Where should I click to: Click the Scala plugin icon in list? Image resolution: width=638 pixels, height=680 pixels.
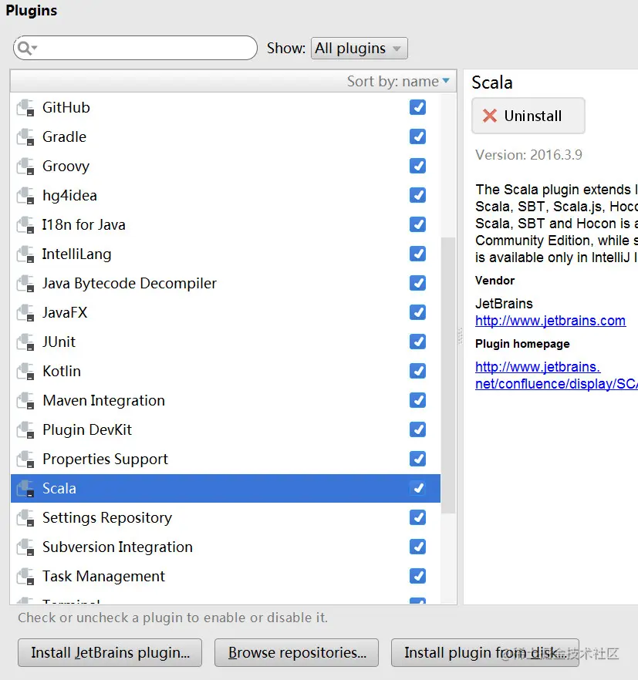tap(25, 488)
